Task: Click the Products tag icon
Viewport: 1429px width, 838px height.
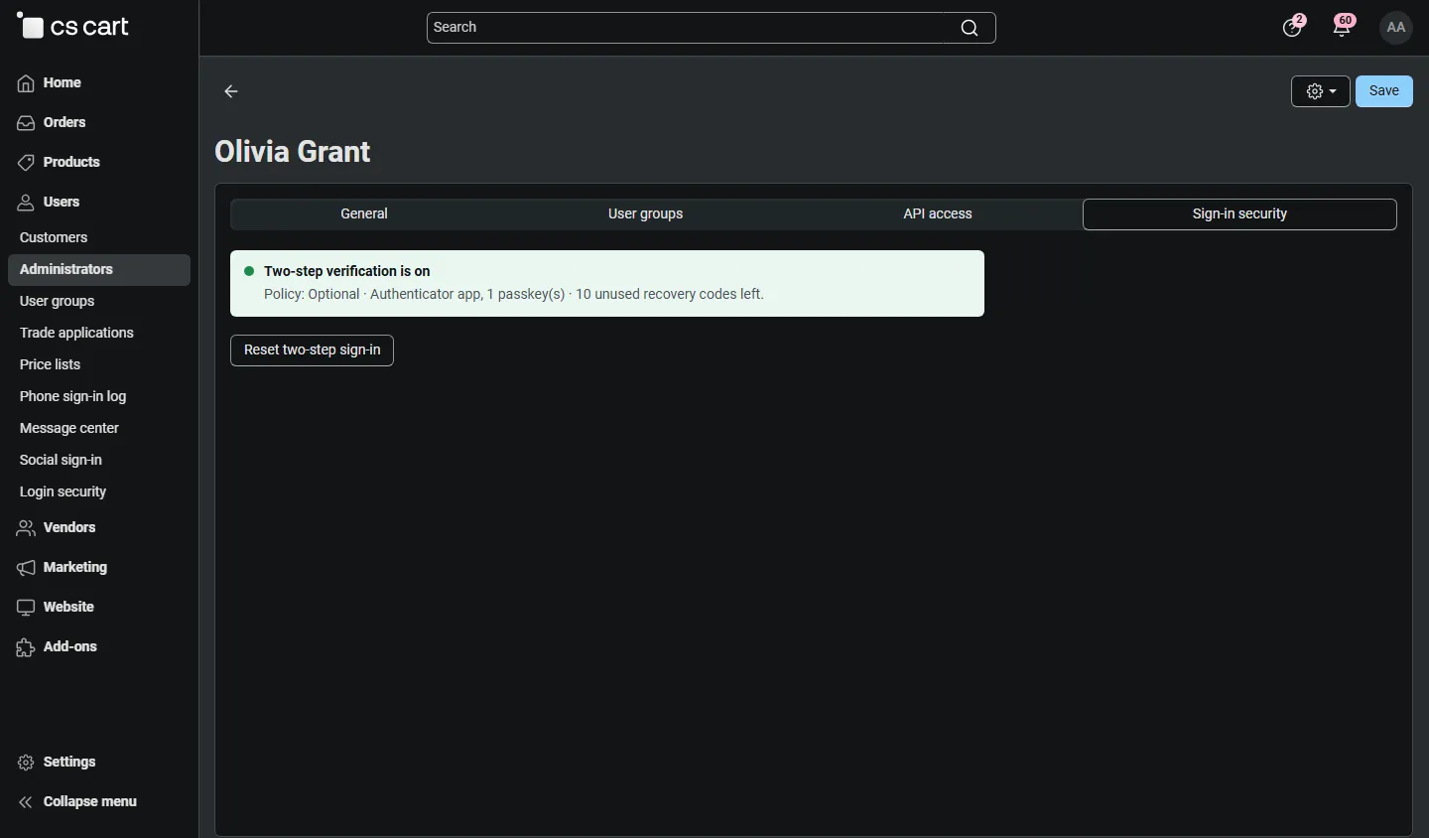Action: click(x=27, y=163)
